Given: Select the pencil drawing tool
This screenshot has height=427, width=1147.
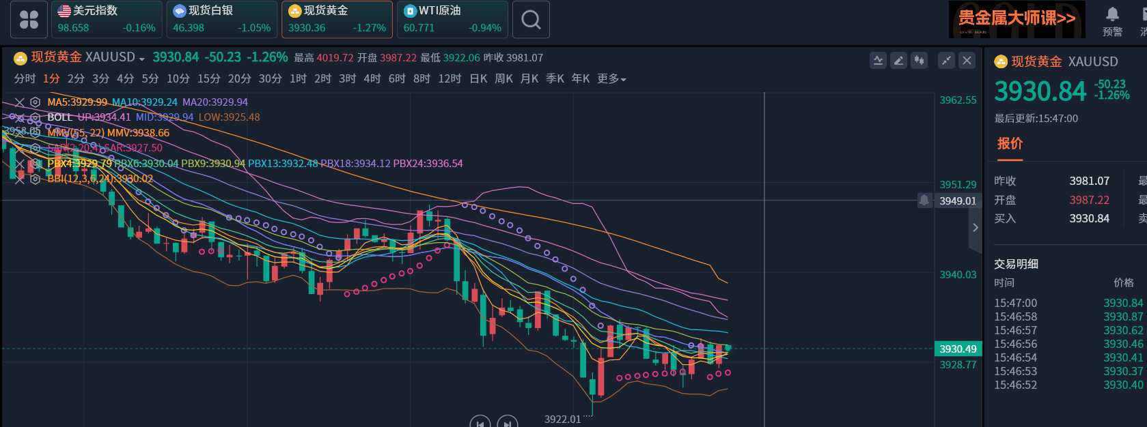Looking at the screenshot, I should point(899,60).
